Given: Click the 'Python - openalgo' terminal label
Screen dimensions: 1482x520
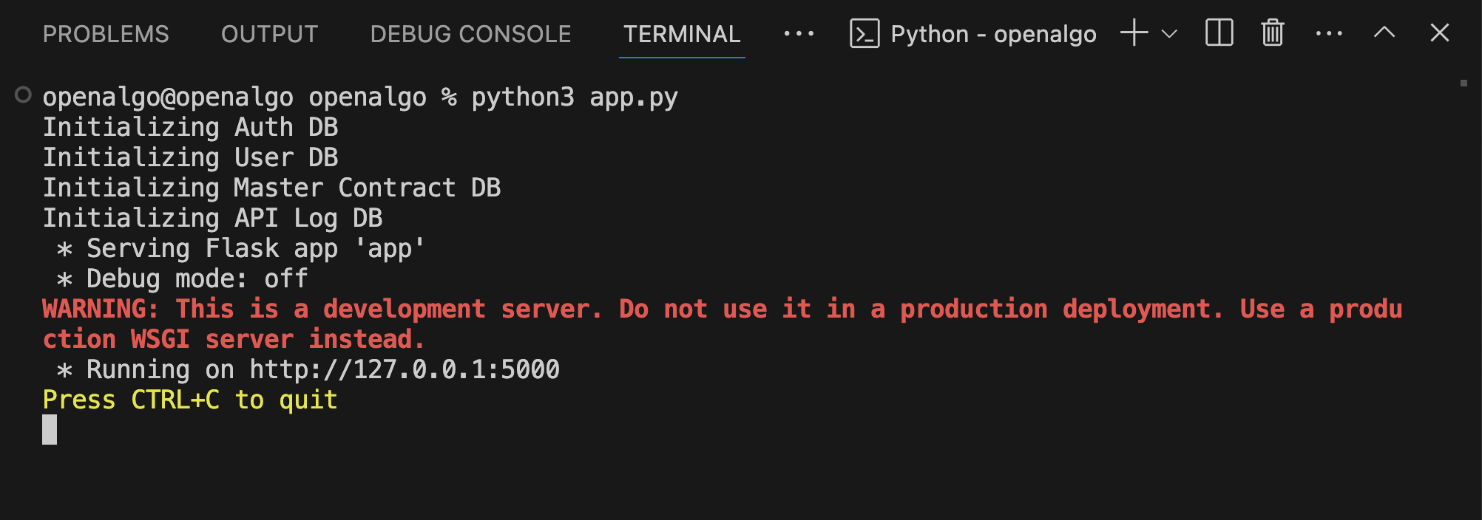Looking at the screenshot, I should [993, 34].
